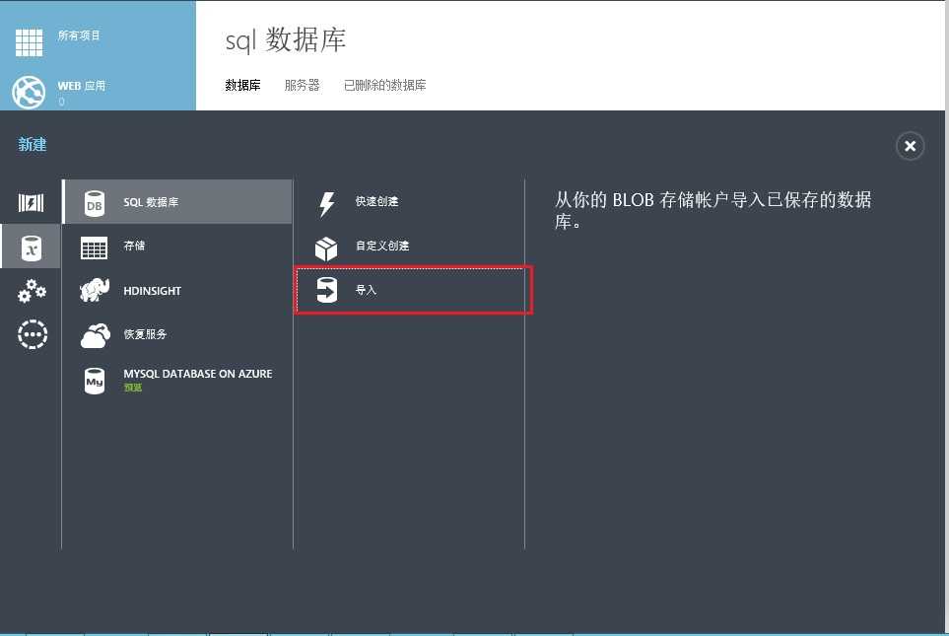Click the Quick Create lightning bolt icon
The width and height of the screenshot is (949, 636).
pyautogui.click(x=327, y=204)
